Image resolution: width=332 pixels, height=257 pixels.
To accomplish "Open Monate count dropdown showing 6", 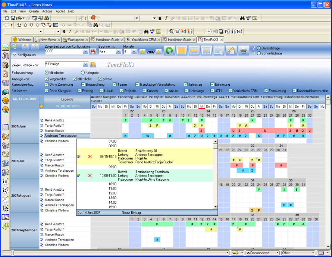I will point(134,51).
